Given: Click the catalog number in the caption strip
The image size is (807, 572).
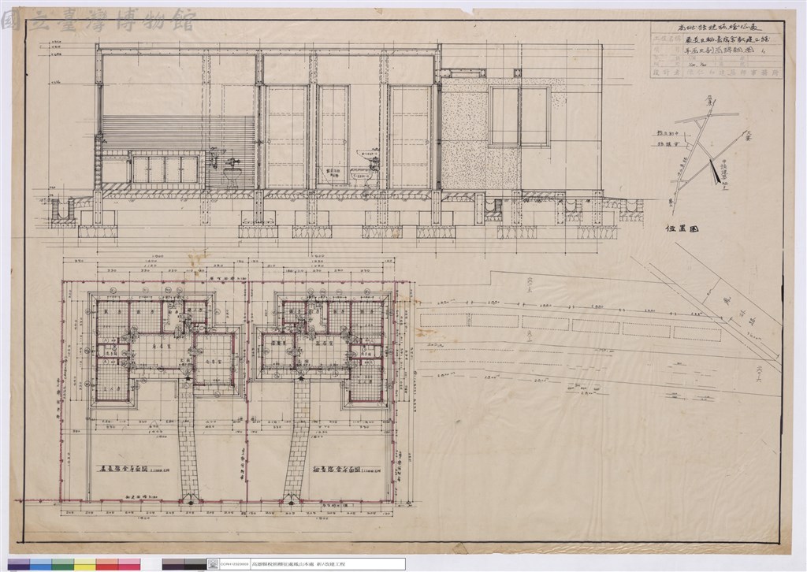Looking at the screenshot, I should tap(234, 564).
